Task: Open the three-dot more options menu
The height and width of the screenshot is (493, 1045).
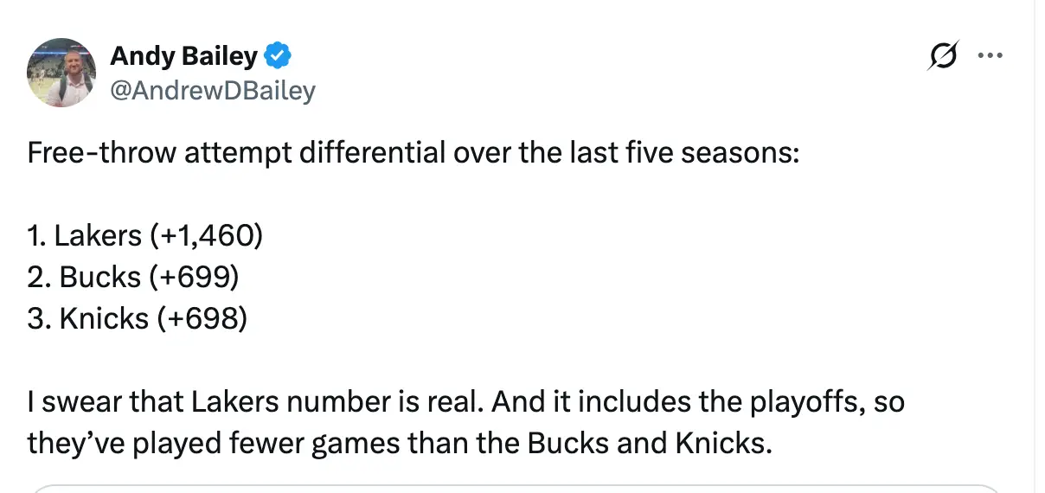Action: click(988, 55)
